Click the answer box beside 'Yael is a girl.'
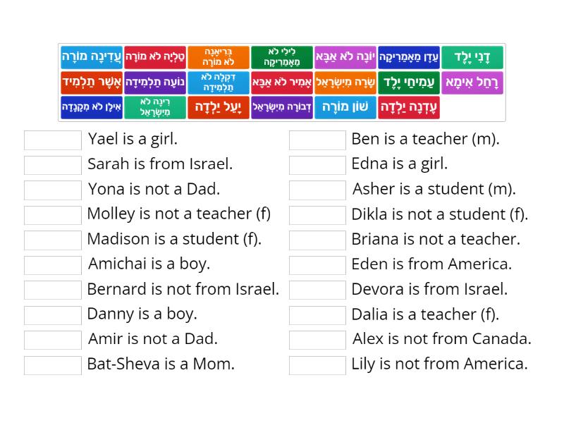The height and width of the screenshot is (423, 564). 51,139
